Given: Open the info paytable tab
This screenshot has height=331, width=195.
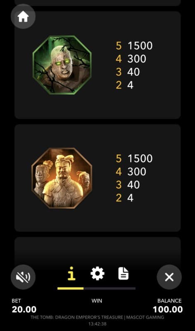Looking at the screenshot, I should (71, 273).
